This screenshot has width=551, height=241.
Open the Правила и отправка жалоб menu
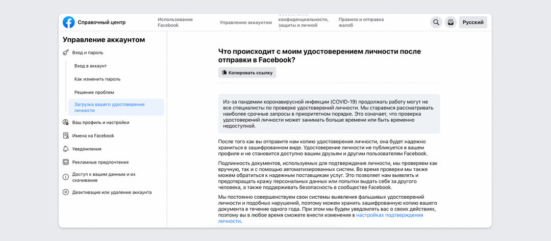click(361, 22)
